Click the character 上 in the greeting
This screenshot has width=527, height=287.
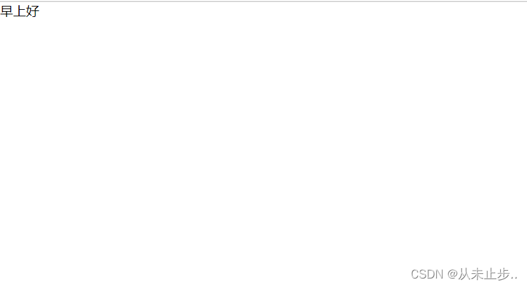[x=20, y=11]
